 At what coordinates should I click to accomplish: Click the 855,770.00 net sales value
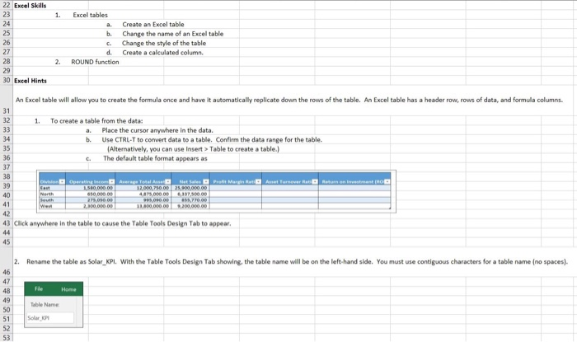click(195, 200)
